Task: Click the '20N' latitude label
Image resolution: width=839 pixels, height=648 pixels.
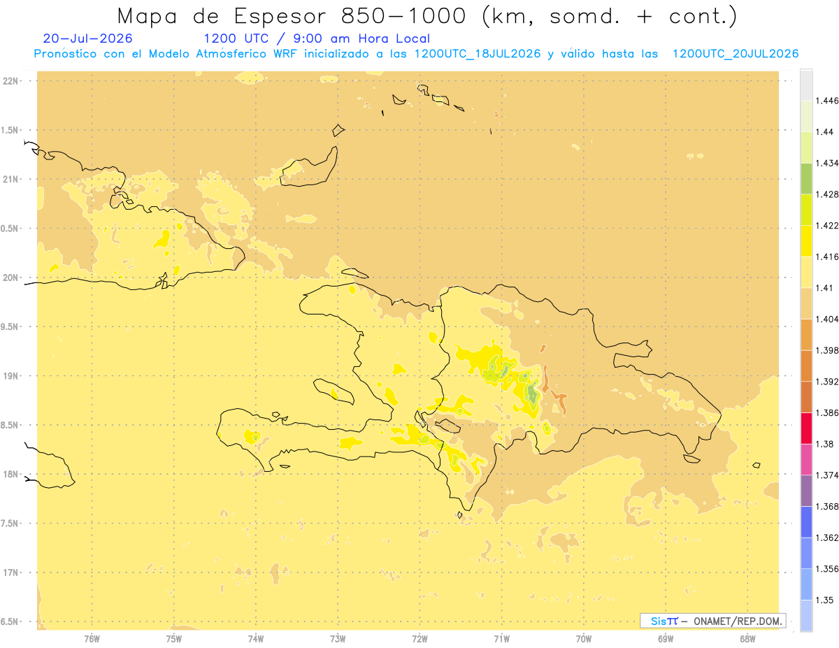Action: (x=12, y=278)
